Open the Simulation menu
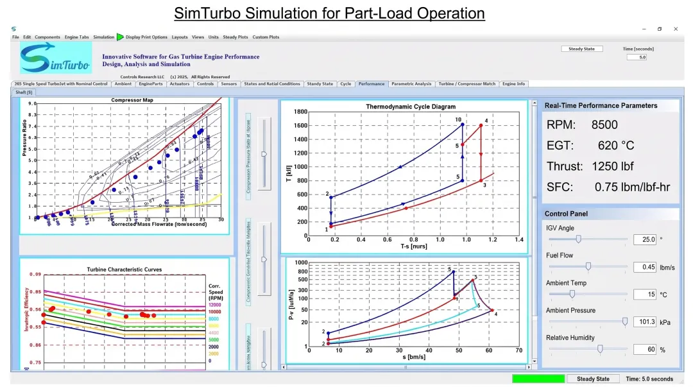This screenshot has height=387, width=693. (104, 37)
